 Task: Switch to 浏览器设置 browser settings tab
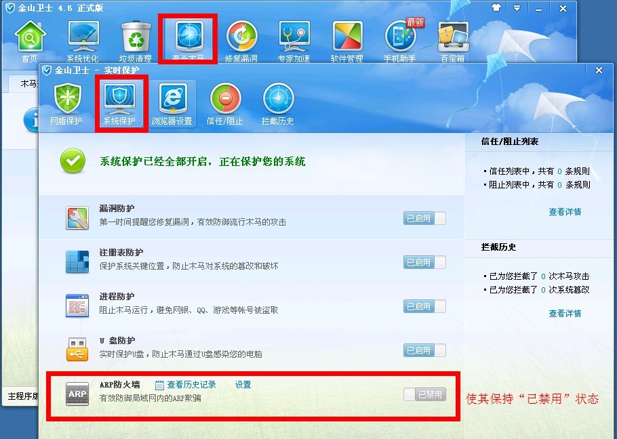tap(172, 104)
